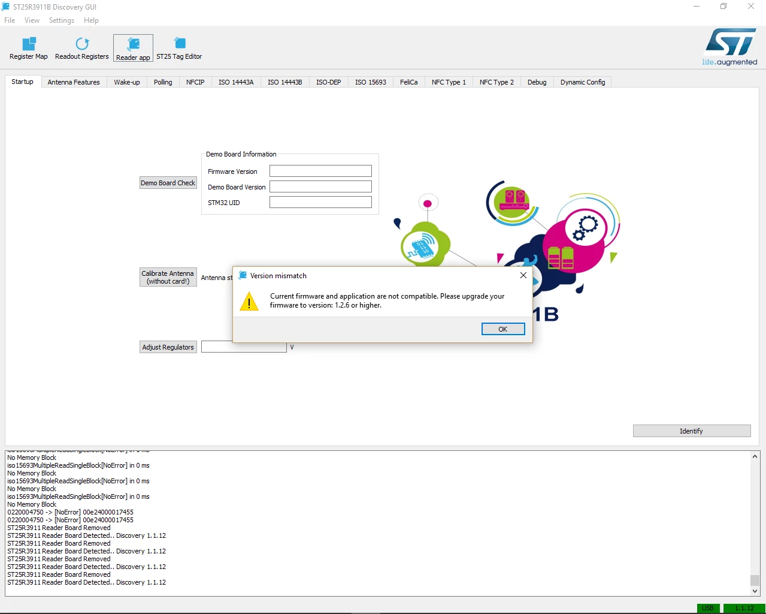Click the log scrollbar thumb

[755, 580]
